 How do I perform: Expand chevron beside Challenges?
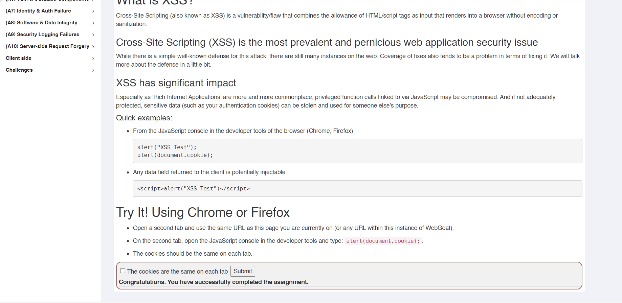(x=93, y=70)
